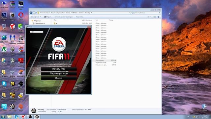This screenshot has height=119, width=211.
Task: Expand recent pages arrow beside navigation buttons
Action: (36, 13)
